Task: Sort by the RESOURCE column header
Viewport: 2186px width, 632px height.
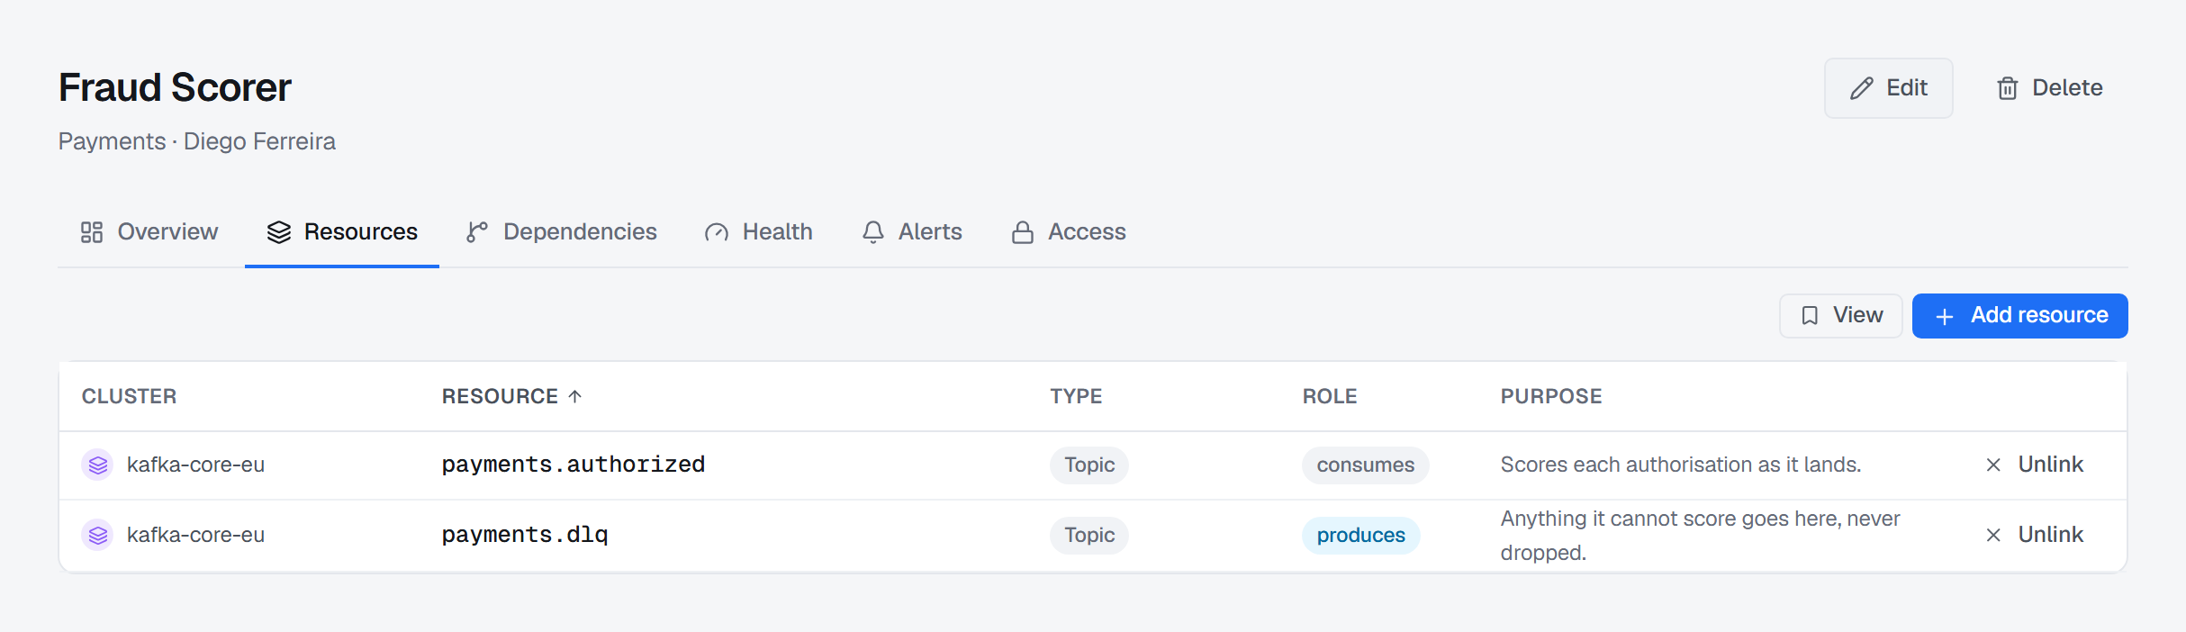Action: pos(511,396)
